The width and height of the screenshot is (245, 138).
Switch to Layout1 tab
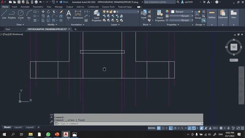pyautogui.click(x=18, y=127)
